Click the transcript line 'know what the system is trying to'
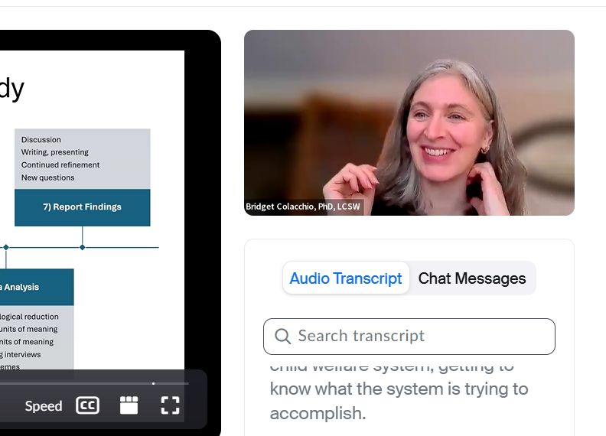 tap(399, 389)
